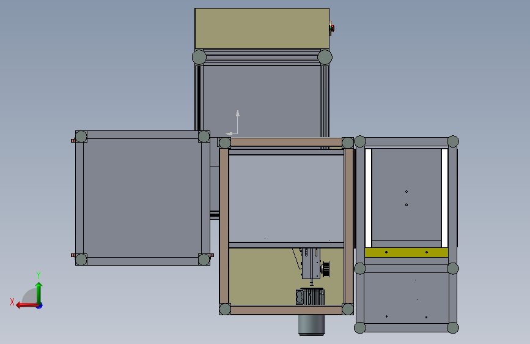
Task: Select the right white rail in the right frame
Action: click(x=444, y=198)
